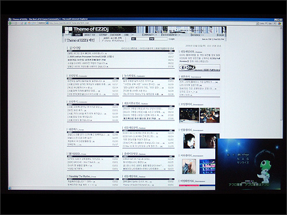The image size is (287, 215).
Task: Open the CHATROOM menu item
Action: coord(115,35)
